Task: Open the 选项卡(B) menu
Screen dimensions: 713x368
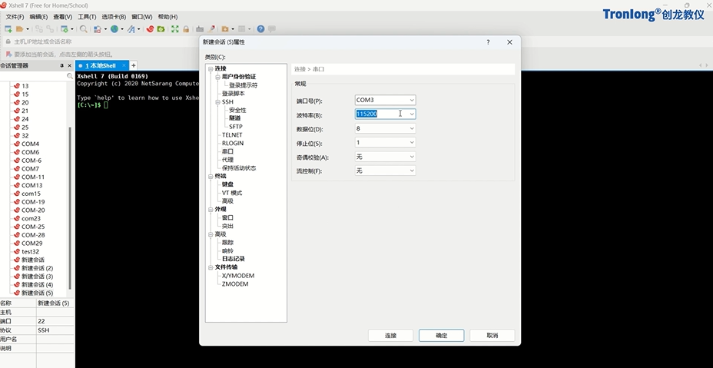Action: click(114, 17)
